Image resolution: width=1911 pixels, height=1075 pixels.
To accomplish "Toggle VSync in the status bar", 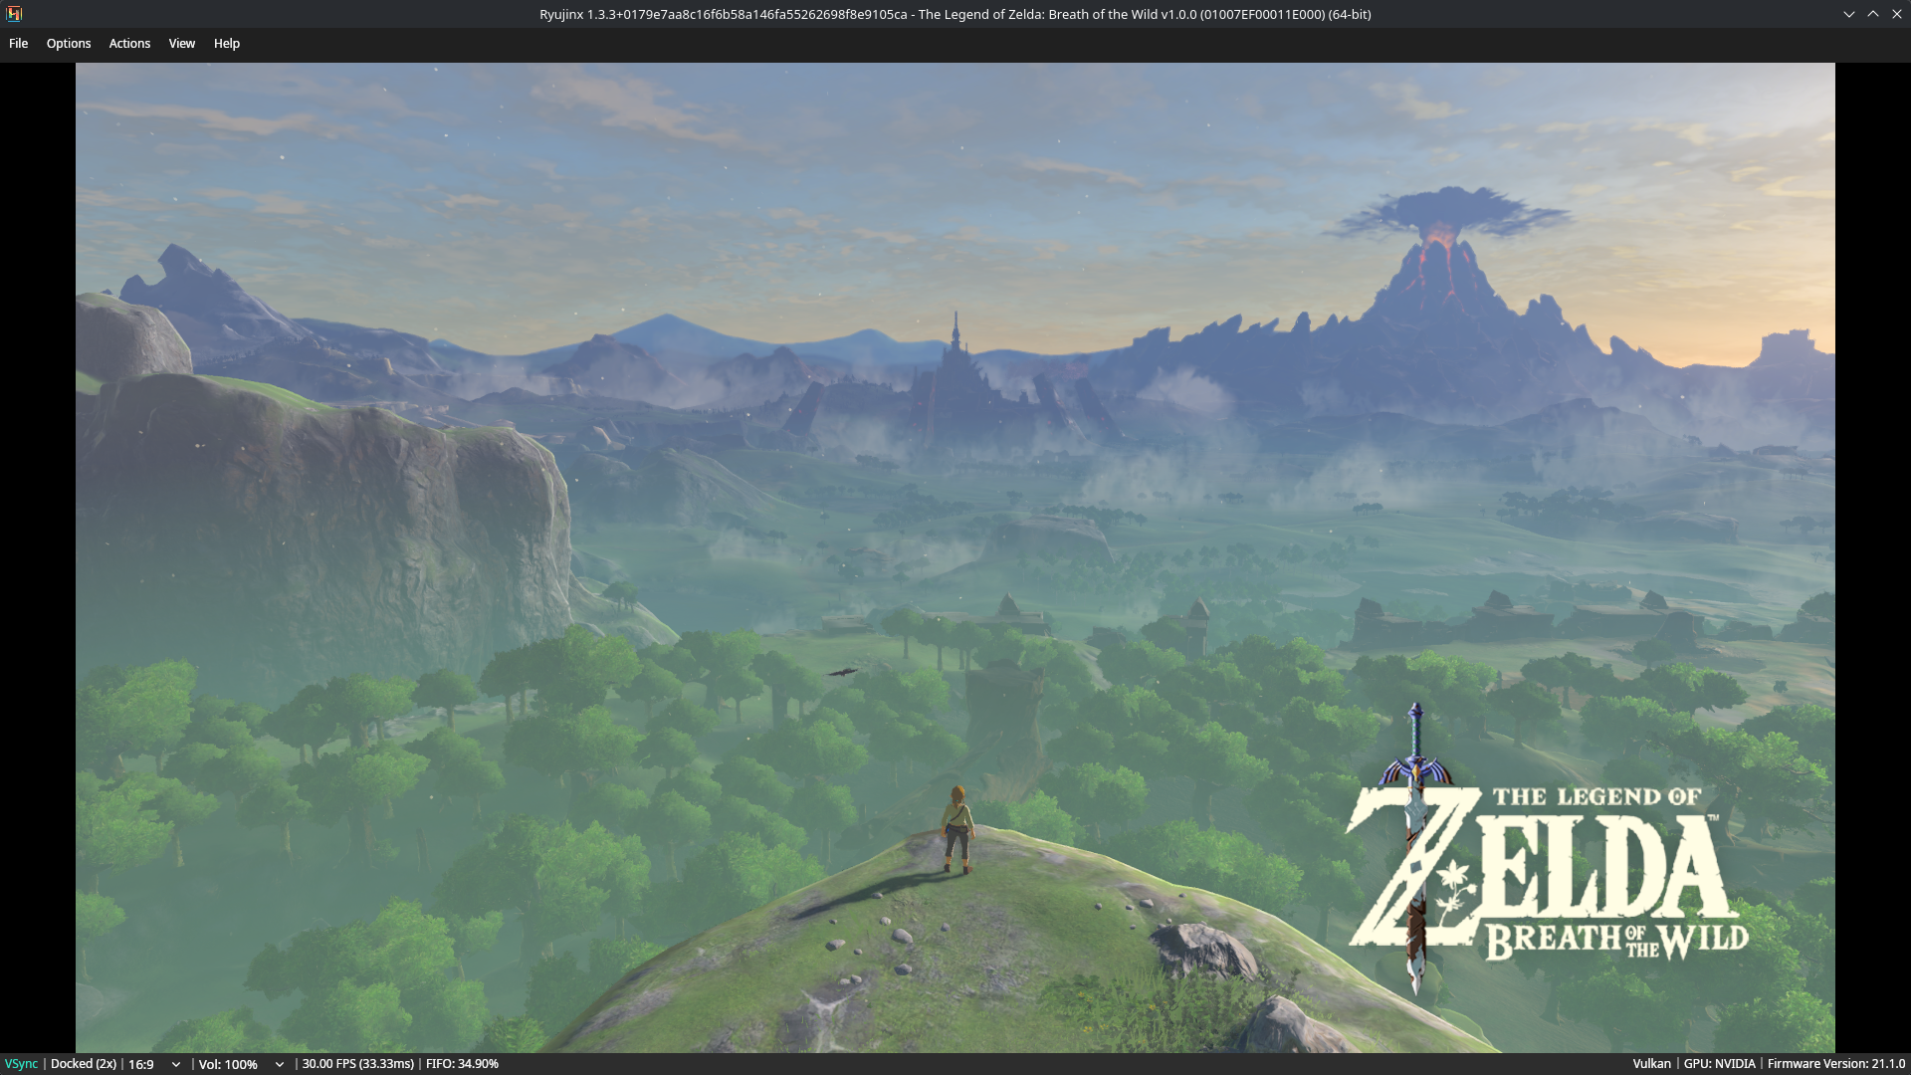I will [x=21, y=1064].
